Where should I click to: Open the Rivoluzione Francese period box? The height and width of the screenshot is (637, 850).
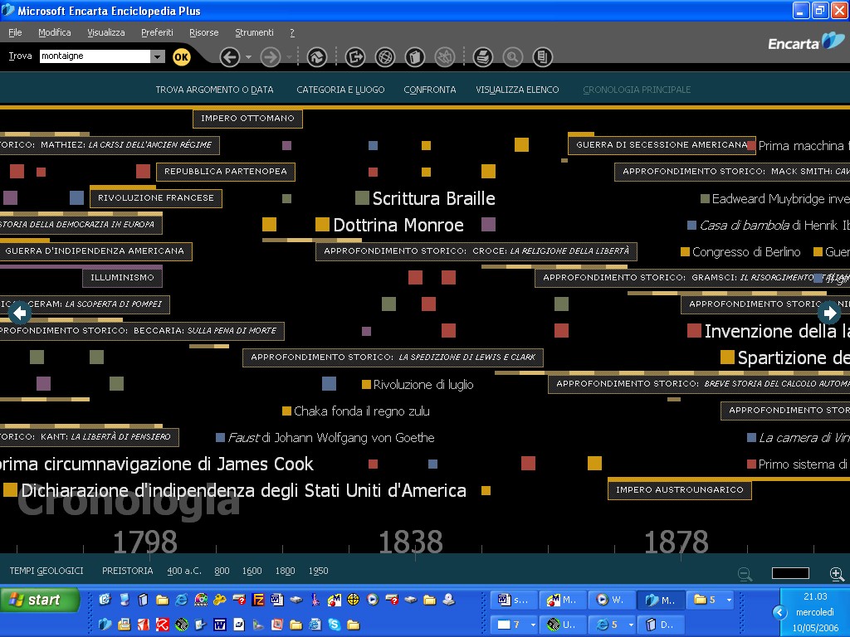(x=155, y=198)
